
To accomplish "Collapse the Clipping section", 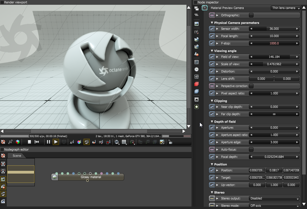I will point(212,101).
